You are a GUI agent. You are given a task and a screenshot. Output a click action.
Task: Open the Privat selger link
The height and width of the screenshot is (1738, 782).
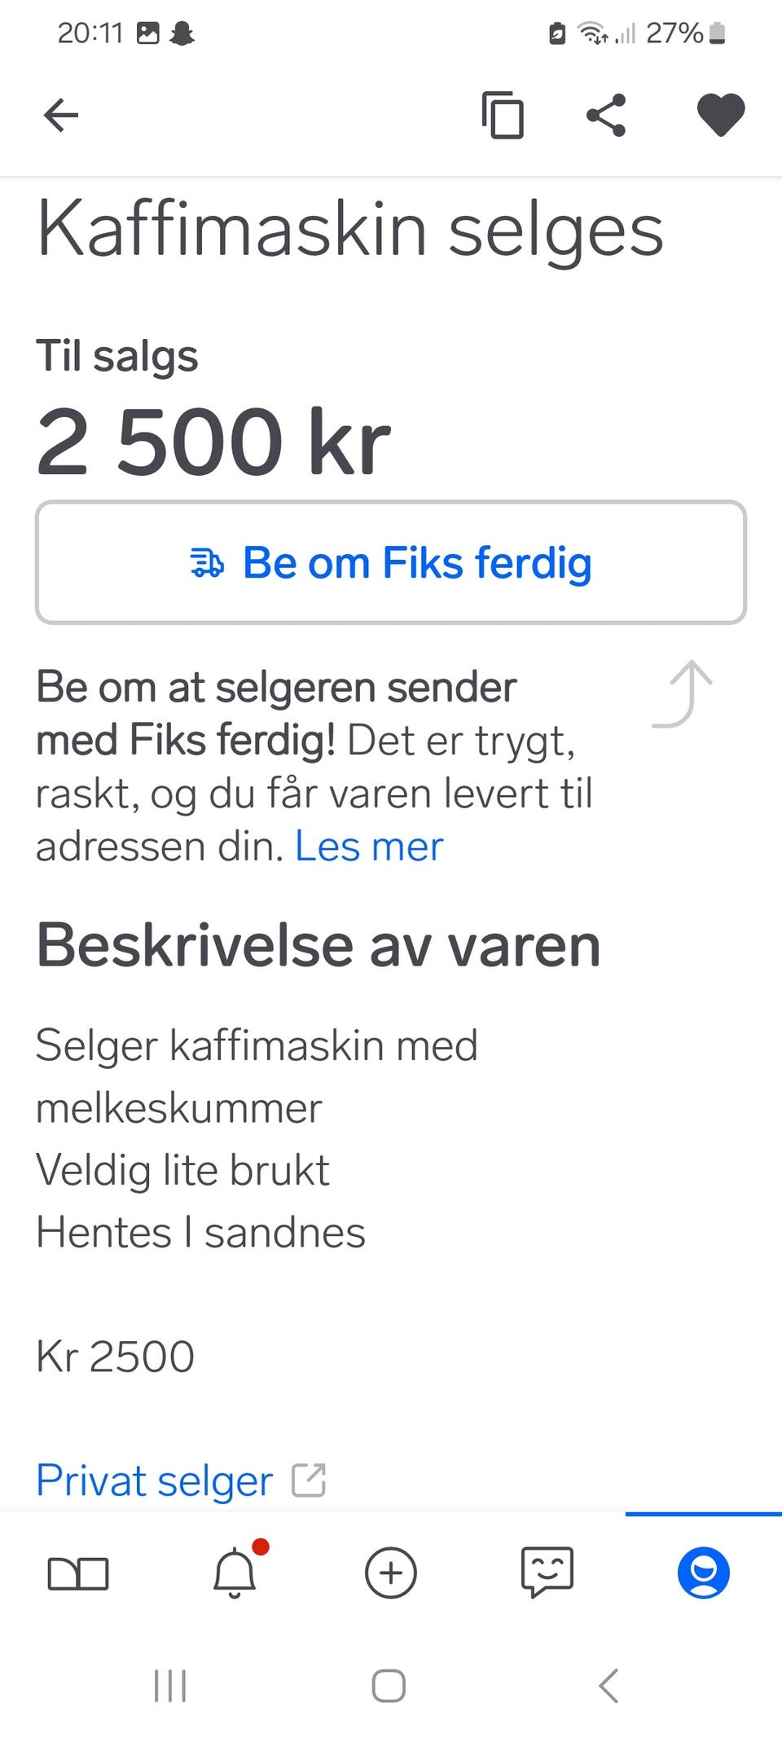point(155,1481)
